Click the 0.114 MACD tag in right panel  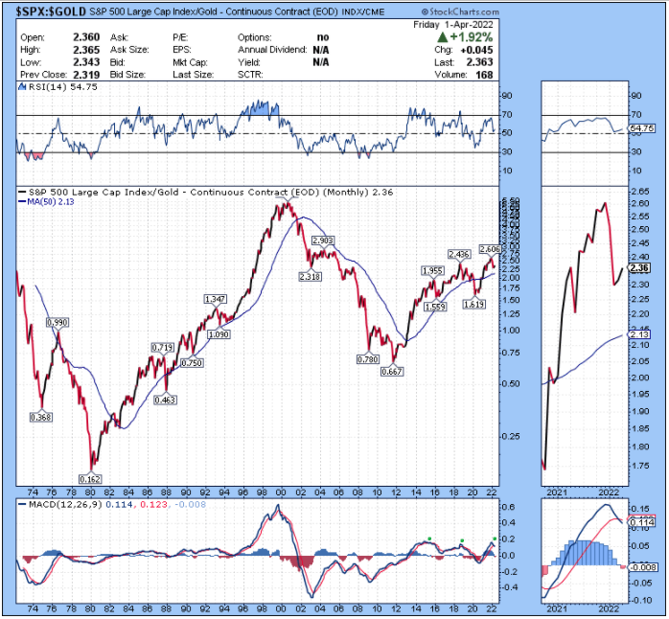pos(642,522)
